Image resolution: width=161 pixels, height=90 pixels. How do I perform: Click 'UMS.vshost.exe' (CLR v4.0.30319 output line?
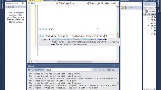coord(73,78)
